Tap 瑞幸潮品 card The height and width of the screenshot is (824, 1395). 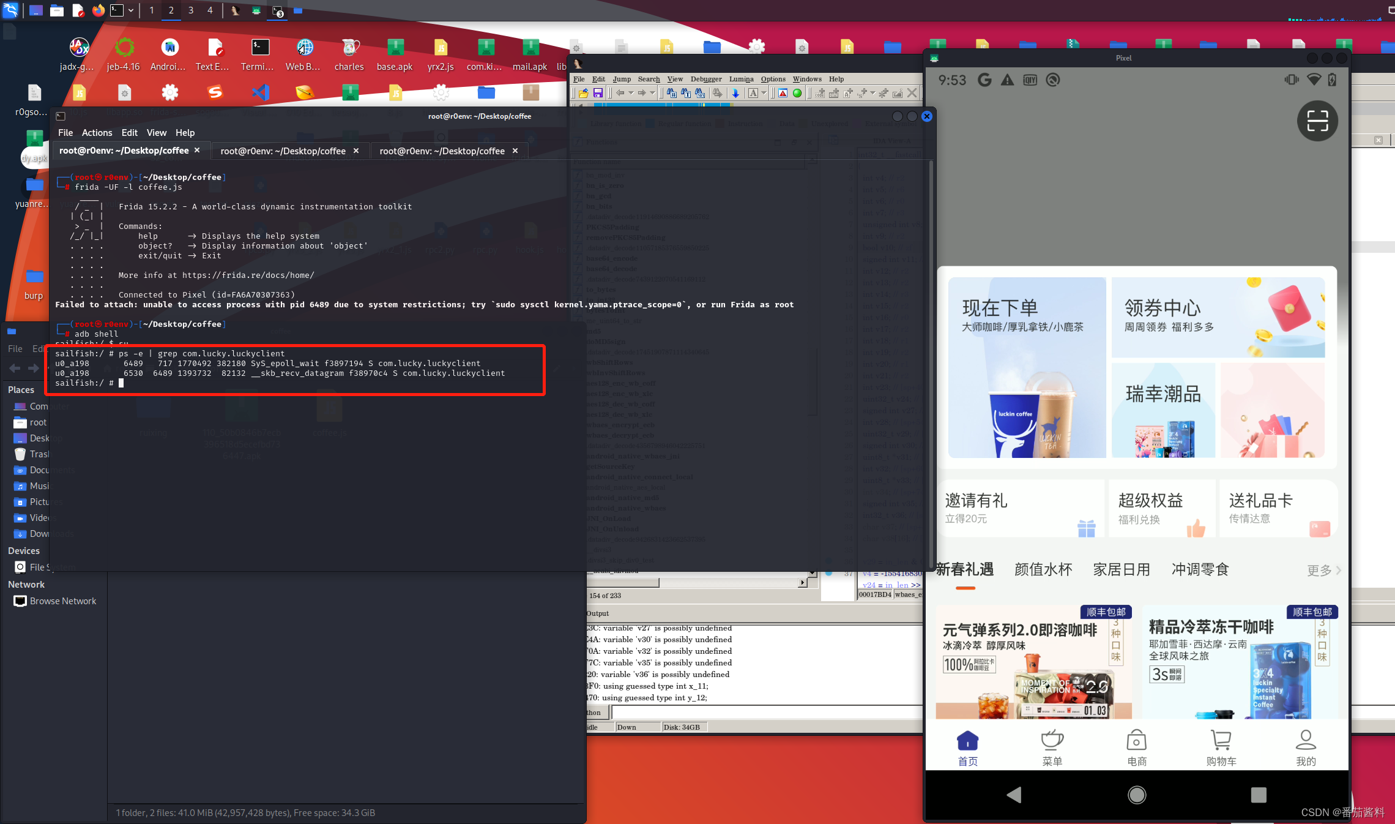(1163, 410)
